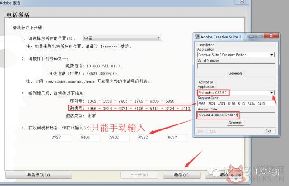Click the direct phone number (852) 30095105

(102, 73)
